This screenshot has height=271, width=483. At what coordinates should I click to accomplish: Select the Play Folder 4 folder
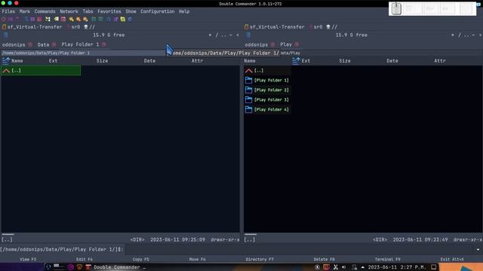tap(267, 110)
